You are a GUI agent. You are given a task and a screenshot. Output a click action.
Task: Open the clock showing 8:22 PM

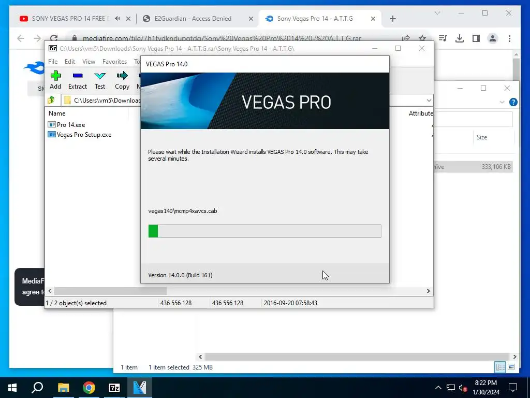click(485, 388)
